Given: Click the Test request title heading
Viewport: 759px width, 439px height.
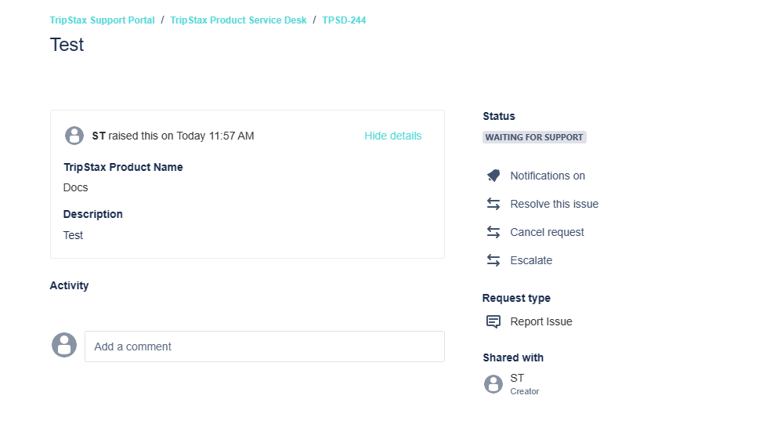Looking at the screenshot, I should (67, 45).
